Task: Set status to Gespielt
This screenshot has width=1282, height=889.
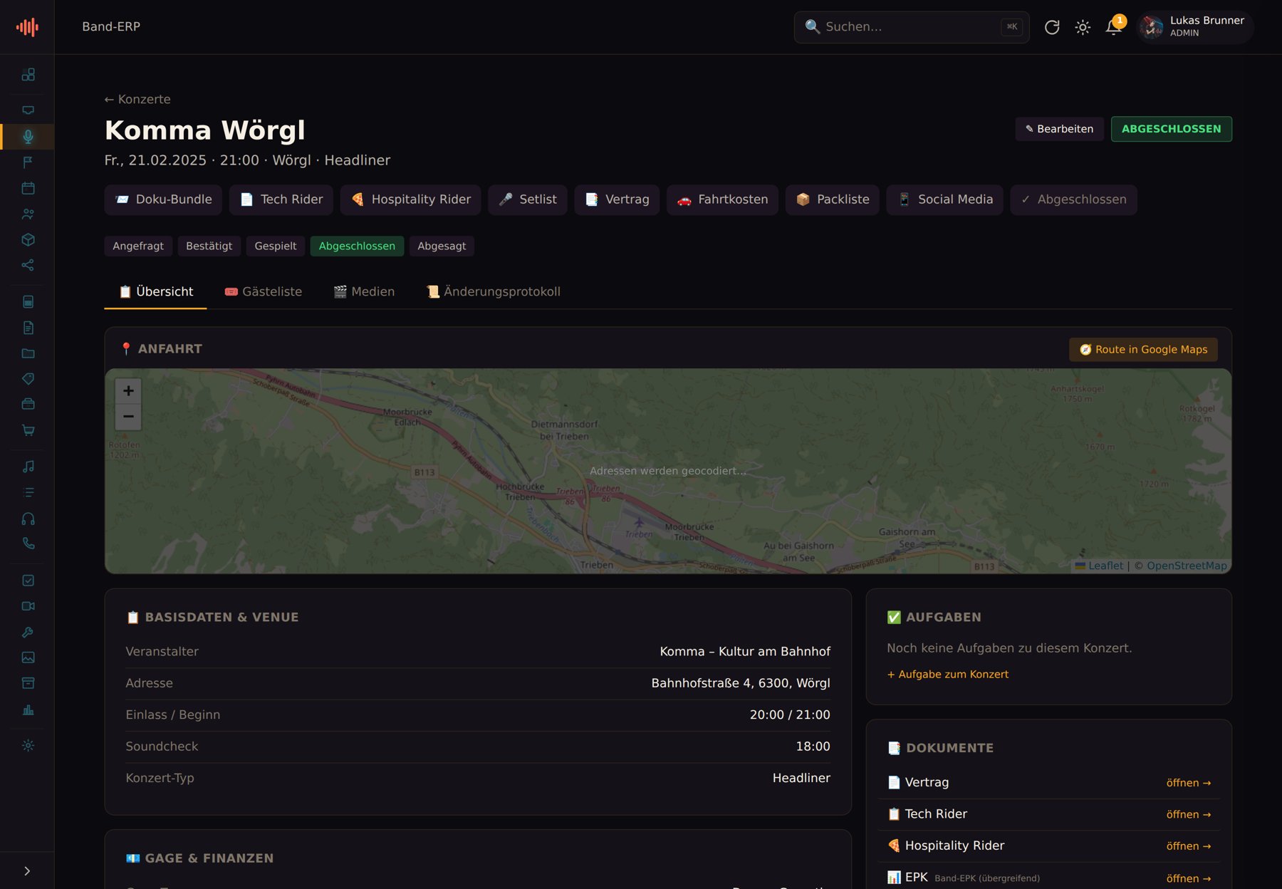Action: pos(275,246)
